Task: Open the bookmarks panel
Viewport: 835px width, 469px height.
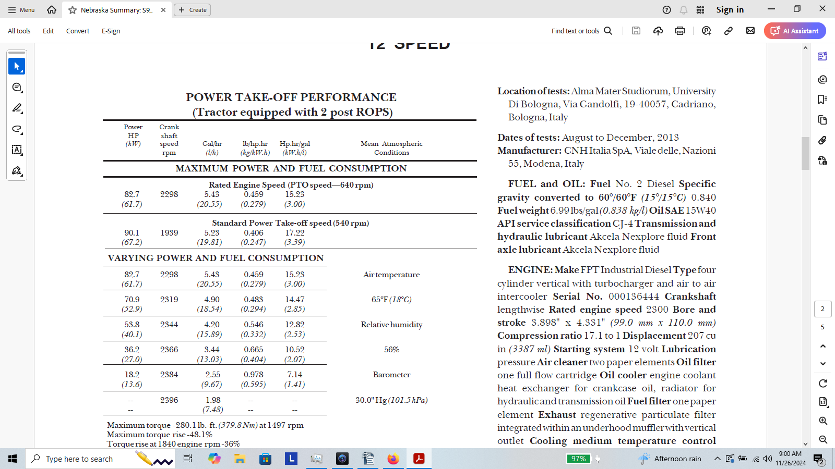Action: (822, 100)
